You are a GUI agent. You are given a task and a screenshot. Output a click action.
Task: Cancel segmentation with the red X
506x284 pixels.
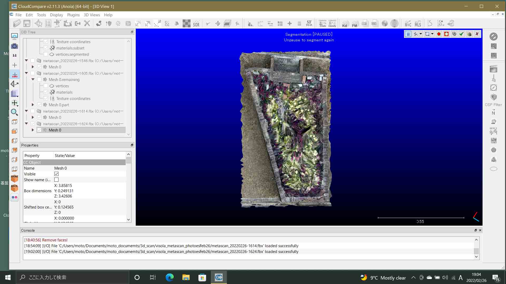(477, 34)
